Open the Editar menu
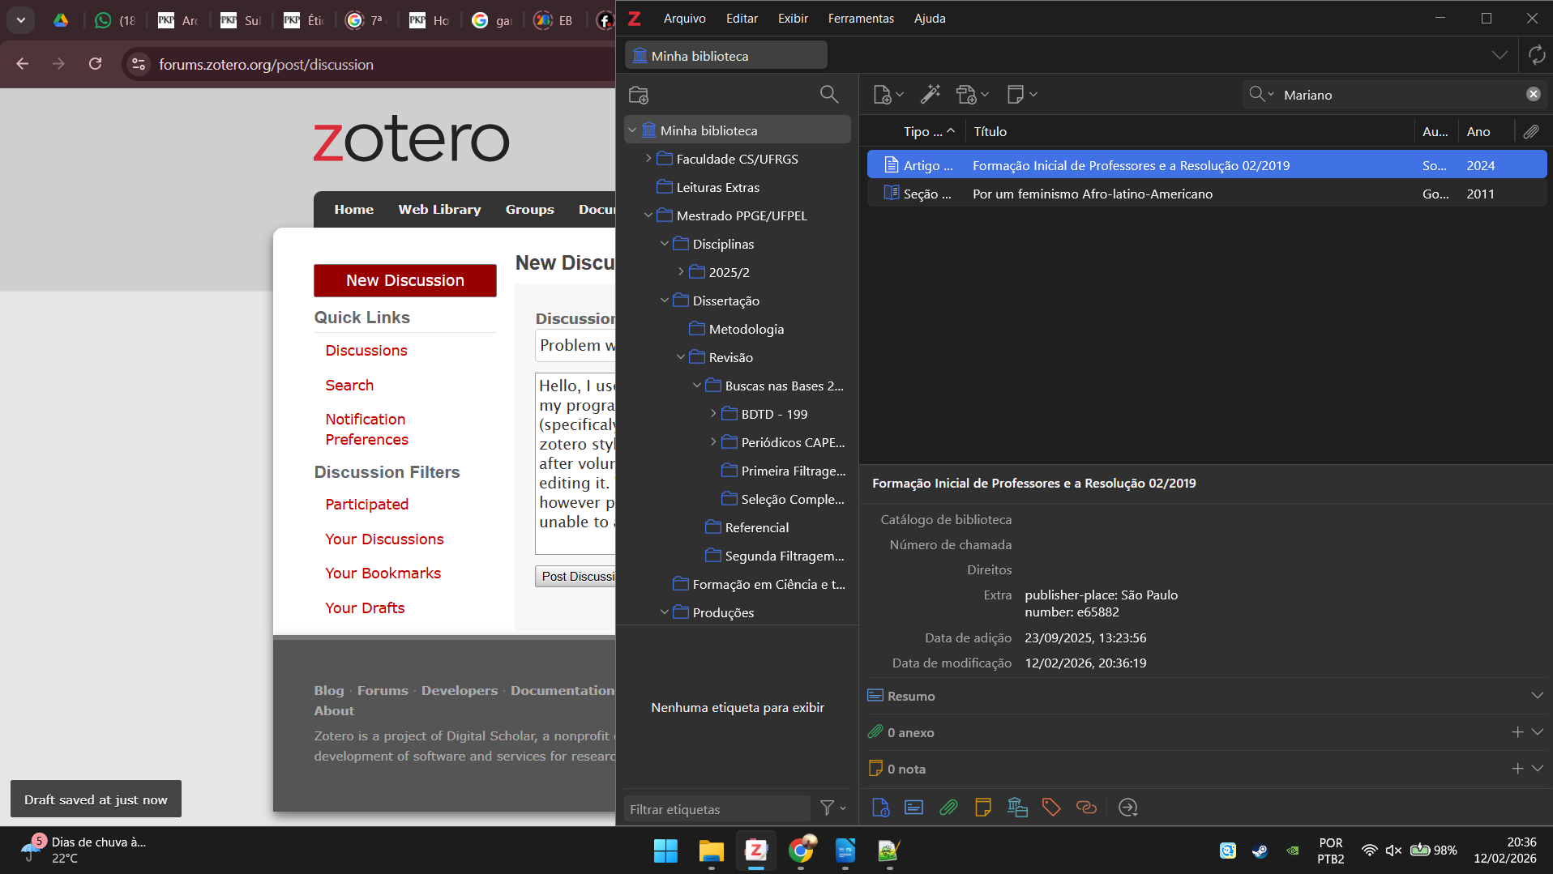 [742, 18]
